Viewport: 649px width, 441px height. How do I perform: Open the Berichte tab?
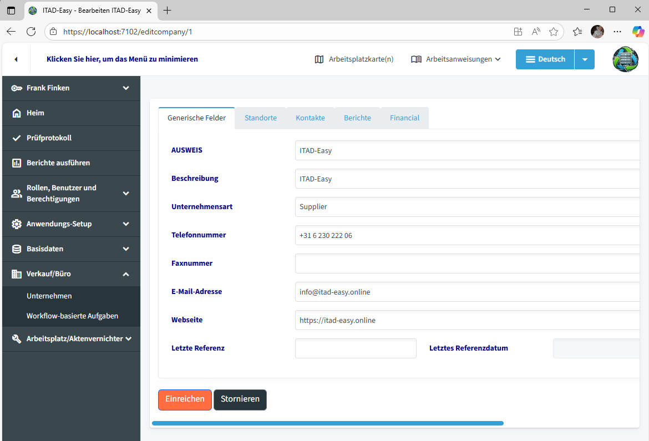click(x=358, y=118)
